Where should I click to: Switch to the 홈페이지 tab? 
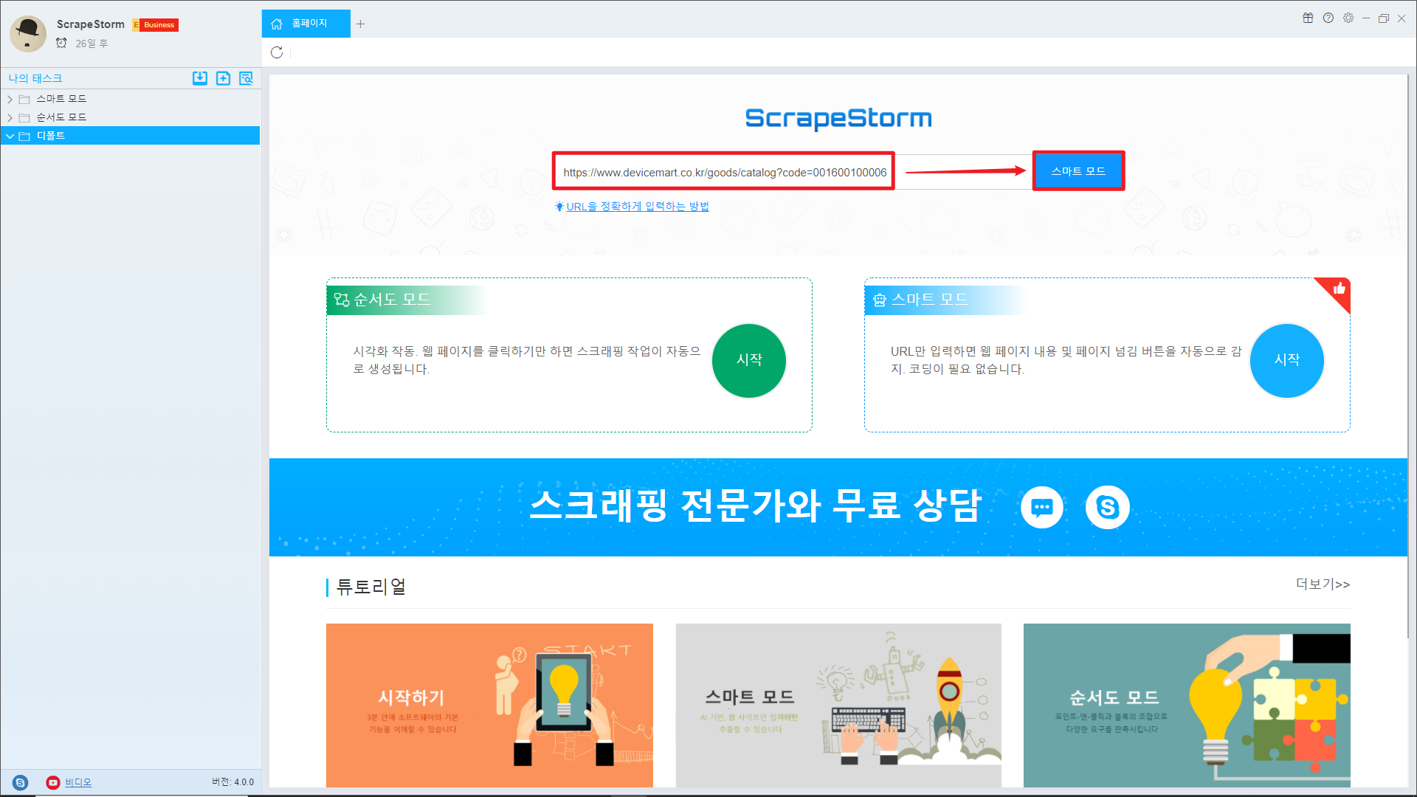306,24
